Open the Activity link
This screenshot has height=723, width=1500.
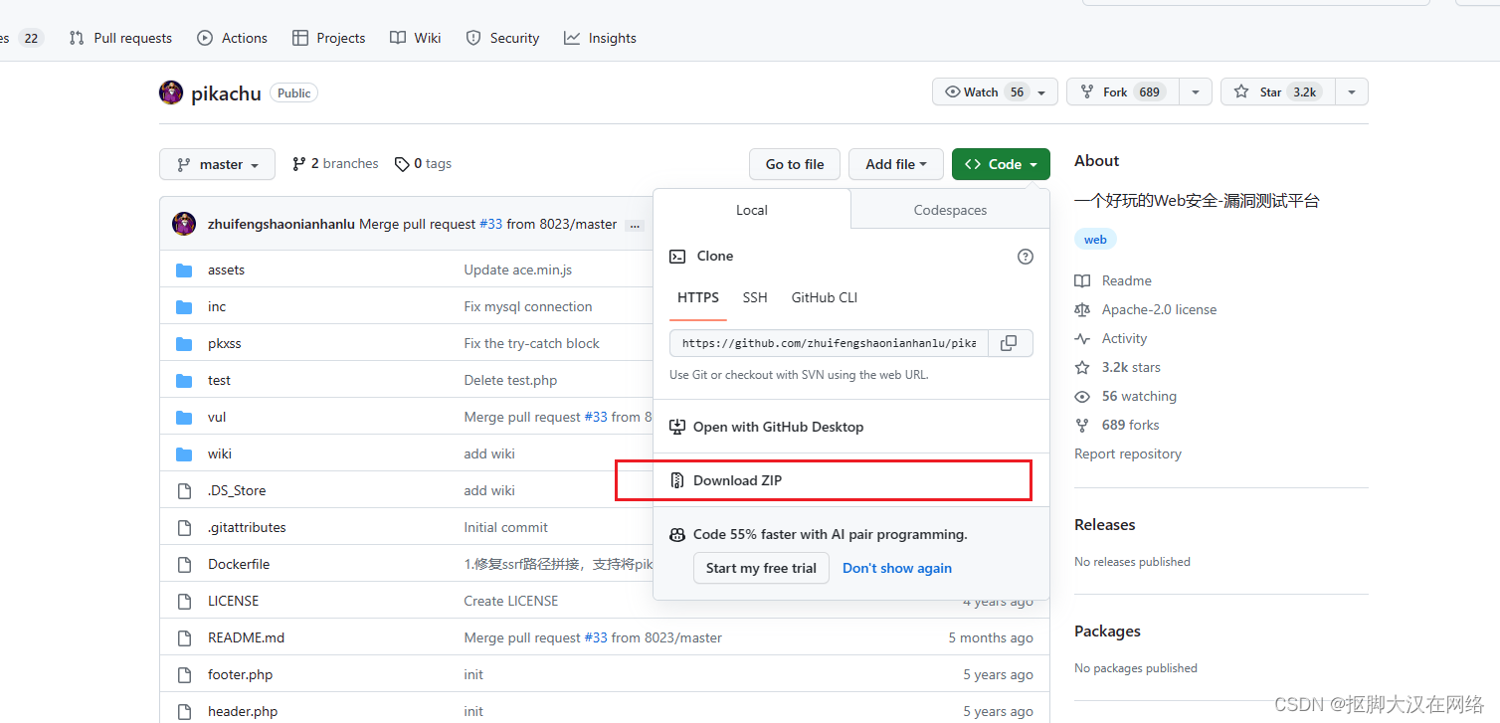pyautogui.click(x=1111, y=338)
